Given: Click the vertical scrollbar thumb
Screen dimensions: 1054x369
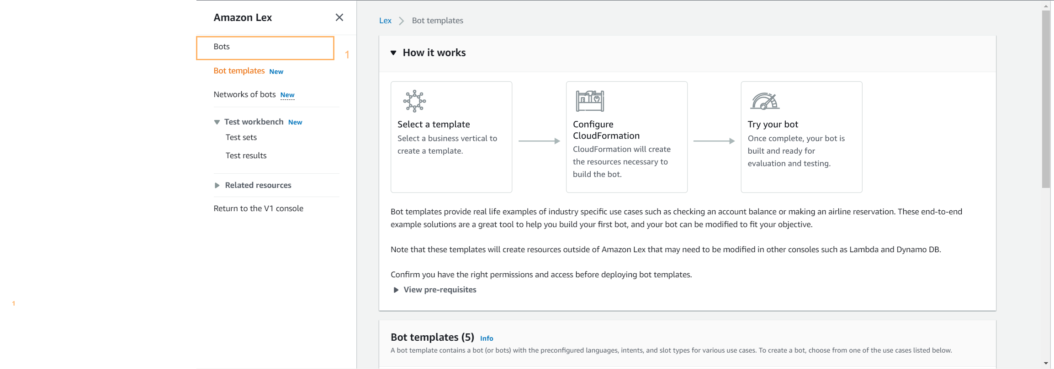Looking at the screenshot, I should coord(1046,99).
